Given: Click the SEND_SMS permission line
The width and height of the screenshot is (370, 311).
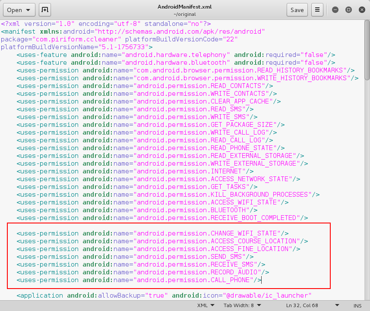Looking at the screenshot, I should [135, 257].
